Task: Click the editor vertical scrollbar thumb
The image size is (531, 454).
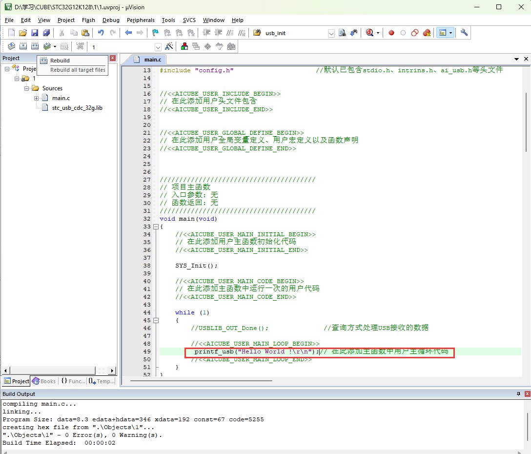Action: click(526, 122)
